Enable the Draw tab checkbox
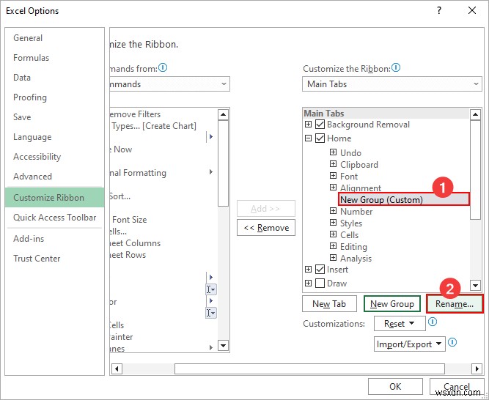This screenshot has width=489, height=400. 320,284
